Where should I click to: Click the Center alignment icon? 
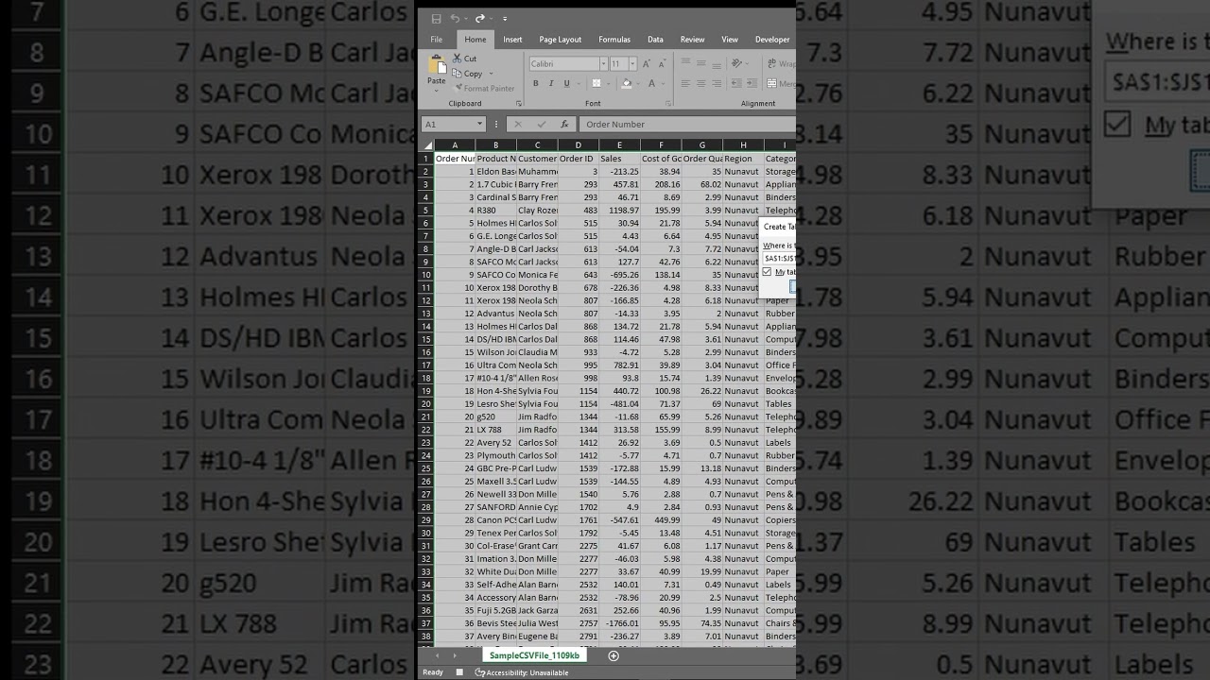coord(701,84)
